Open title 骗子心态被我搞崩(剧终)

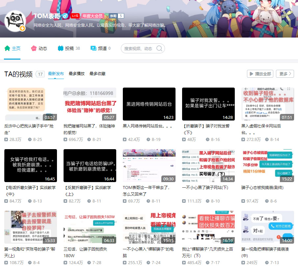262,188
